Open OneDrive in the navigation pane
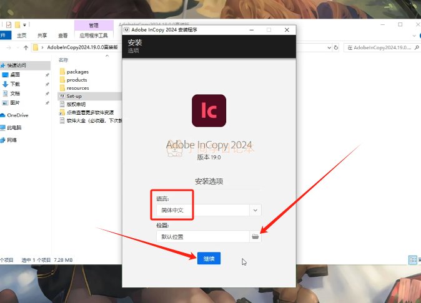 pos(17,115)
